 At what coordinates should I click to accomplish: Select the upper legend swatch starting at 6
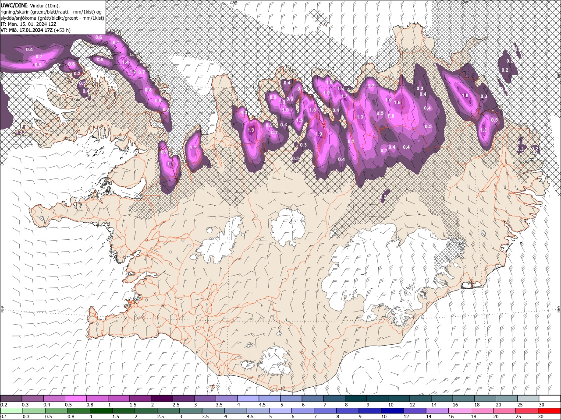coord(312,399)
